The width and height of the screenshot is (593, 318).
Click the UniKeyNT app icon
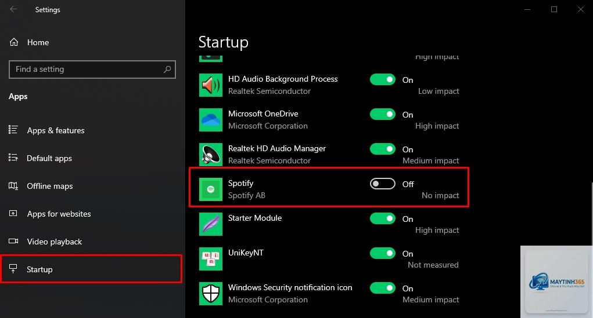[x=211, y=259]
